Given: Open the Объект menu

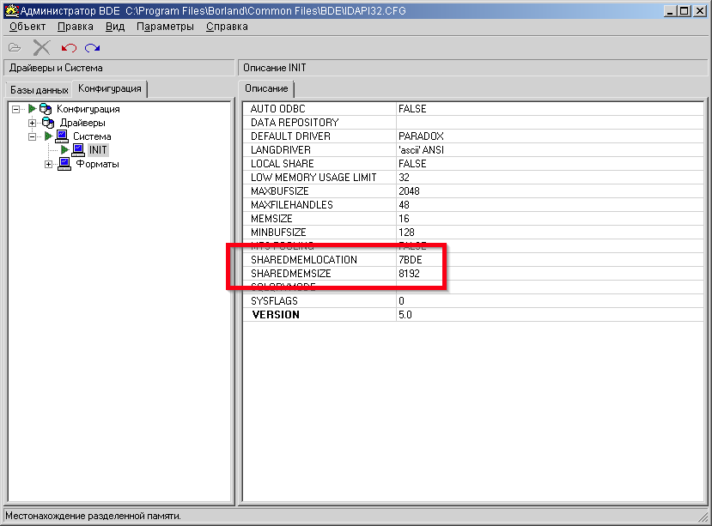Looking at the screenshot, I should coord(27,27).
